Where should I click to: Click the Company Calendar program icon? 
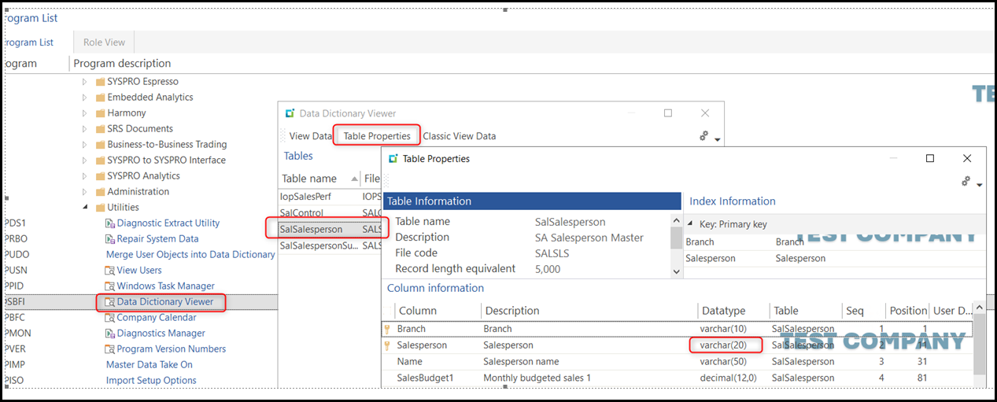pos(110,318)
